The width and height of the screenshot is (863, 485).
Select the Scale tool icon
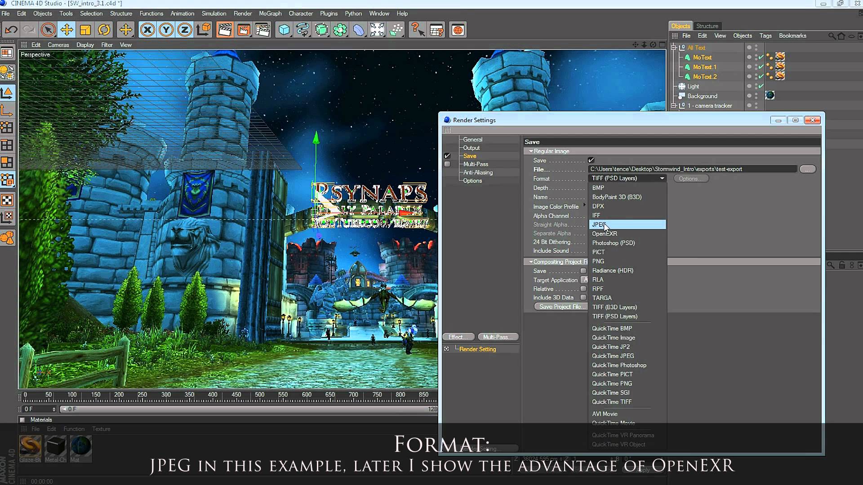click(x=85, y=30)
